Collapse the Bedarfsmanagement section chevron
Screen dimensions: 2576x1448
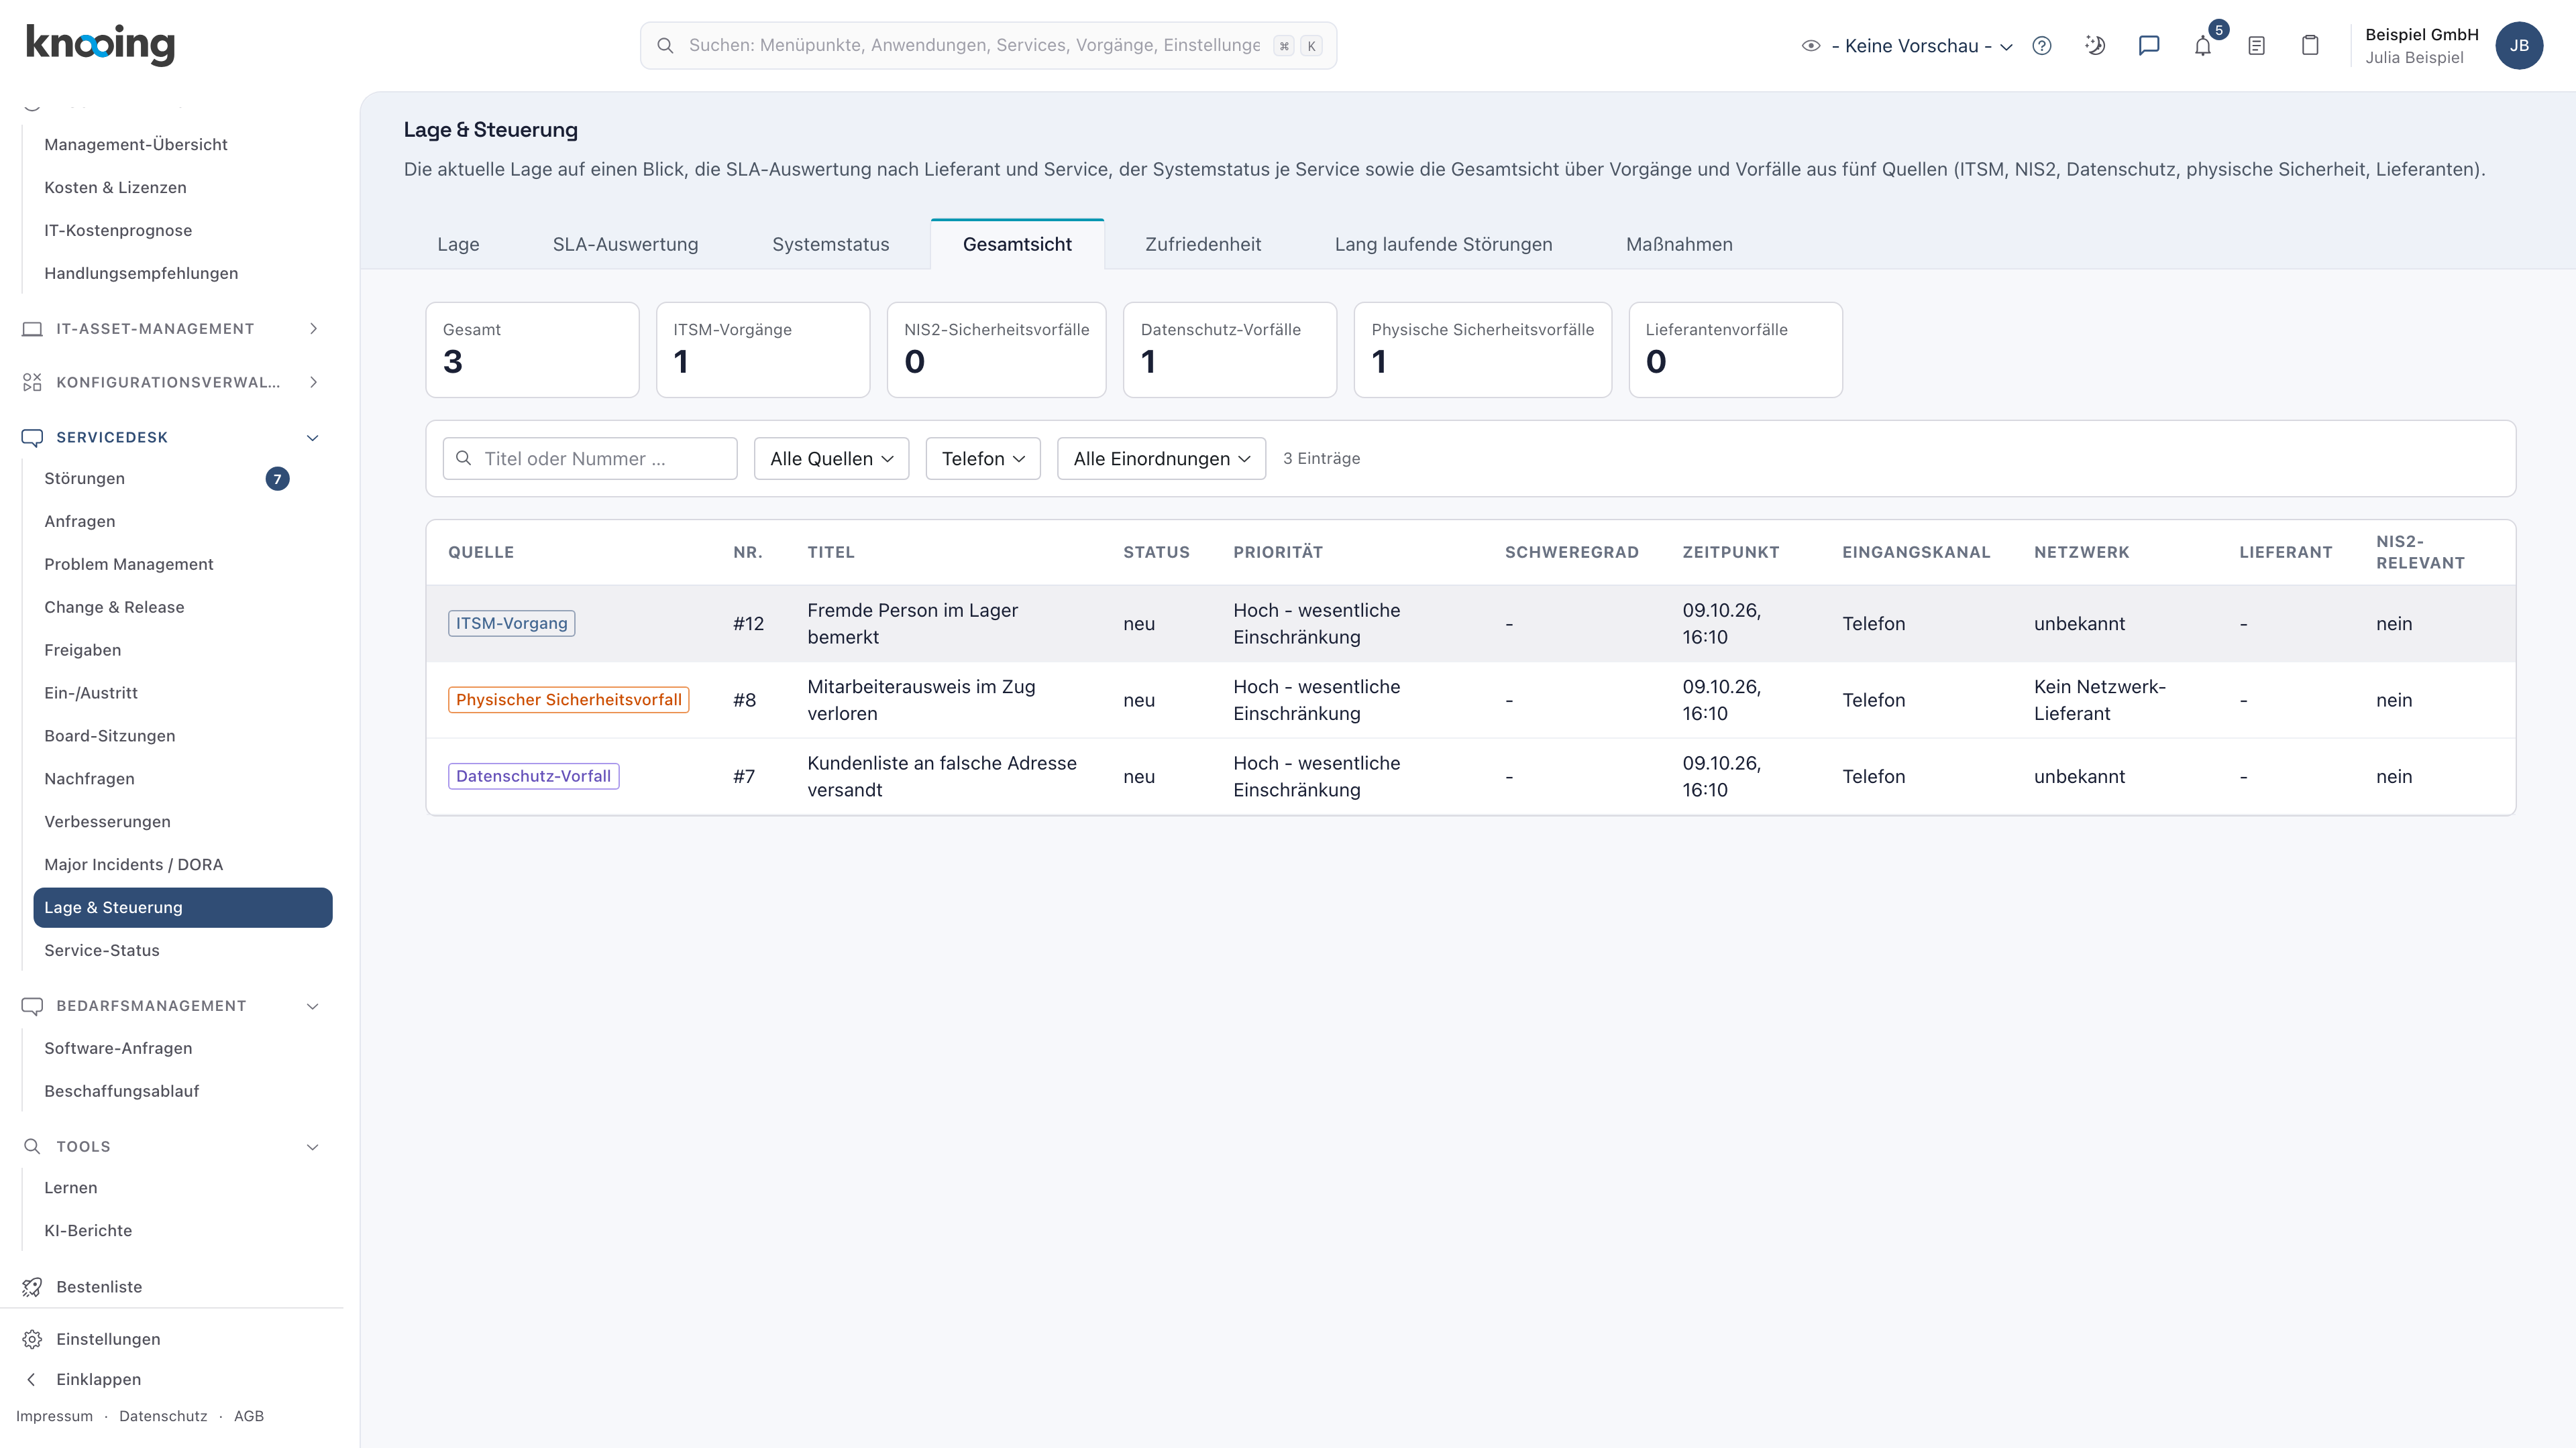click(x=313, y=1006)
